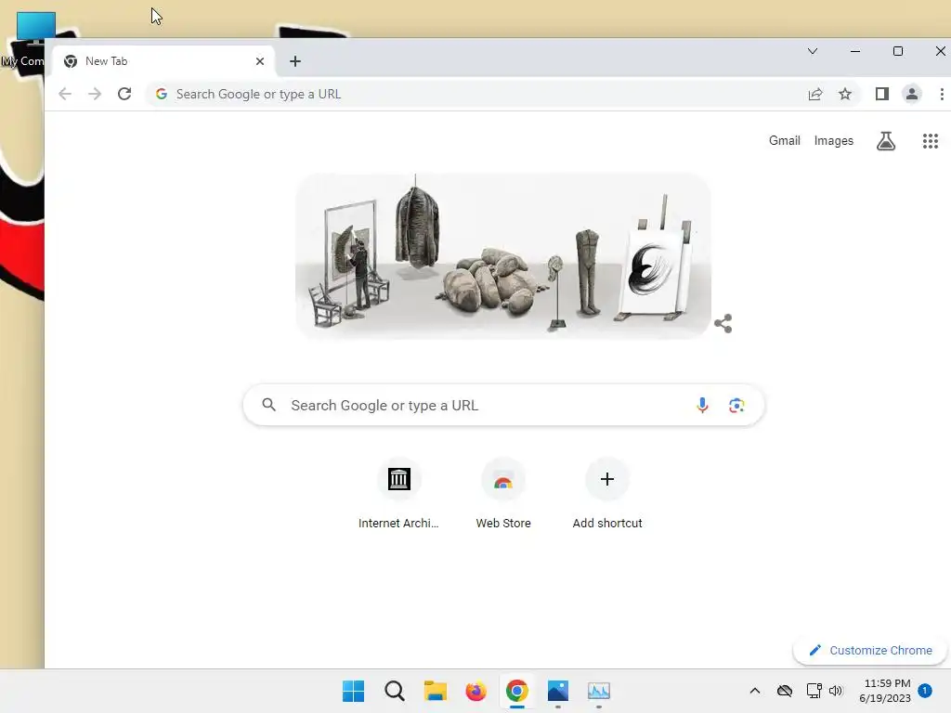This screenshot has width=951, height=713.
Task: Open the clock showing 11:59 PM
Action: pyautogui.click(x=885, y=691)
